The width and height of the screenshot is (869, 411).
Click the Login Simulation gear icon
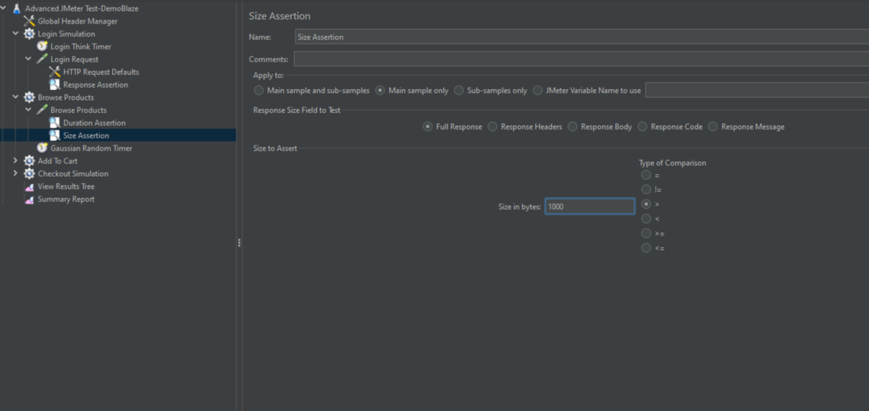point(29,34)
